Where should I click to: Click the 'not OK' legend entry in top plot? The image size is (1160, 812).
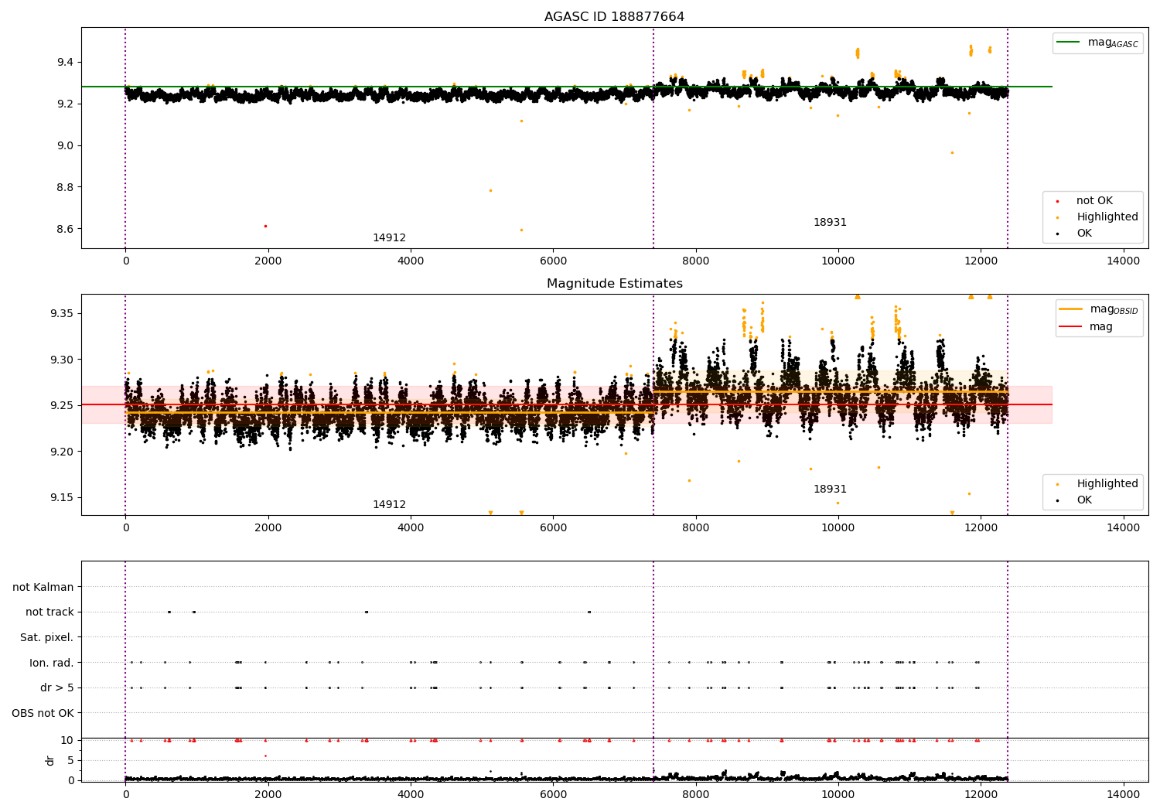1094,201
